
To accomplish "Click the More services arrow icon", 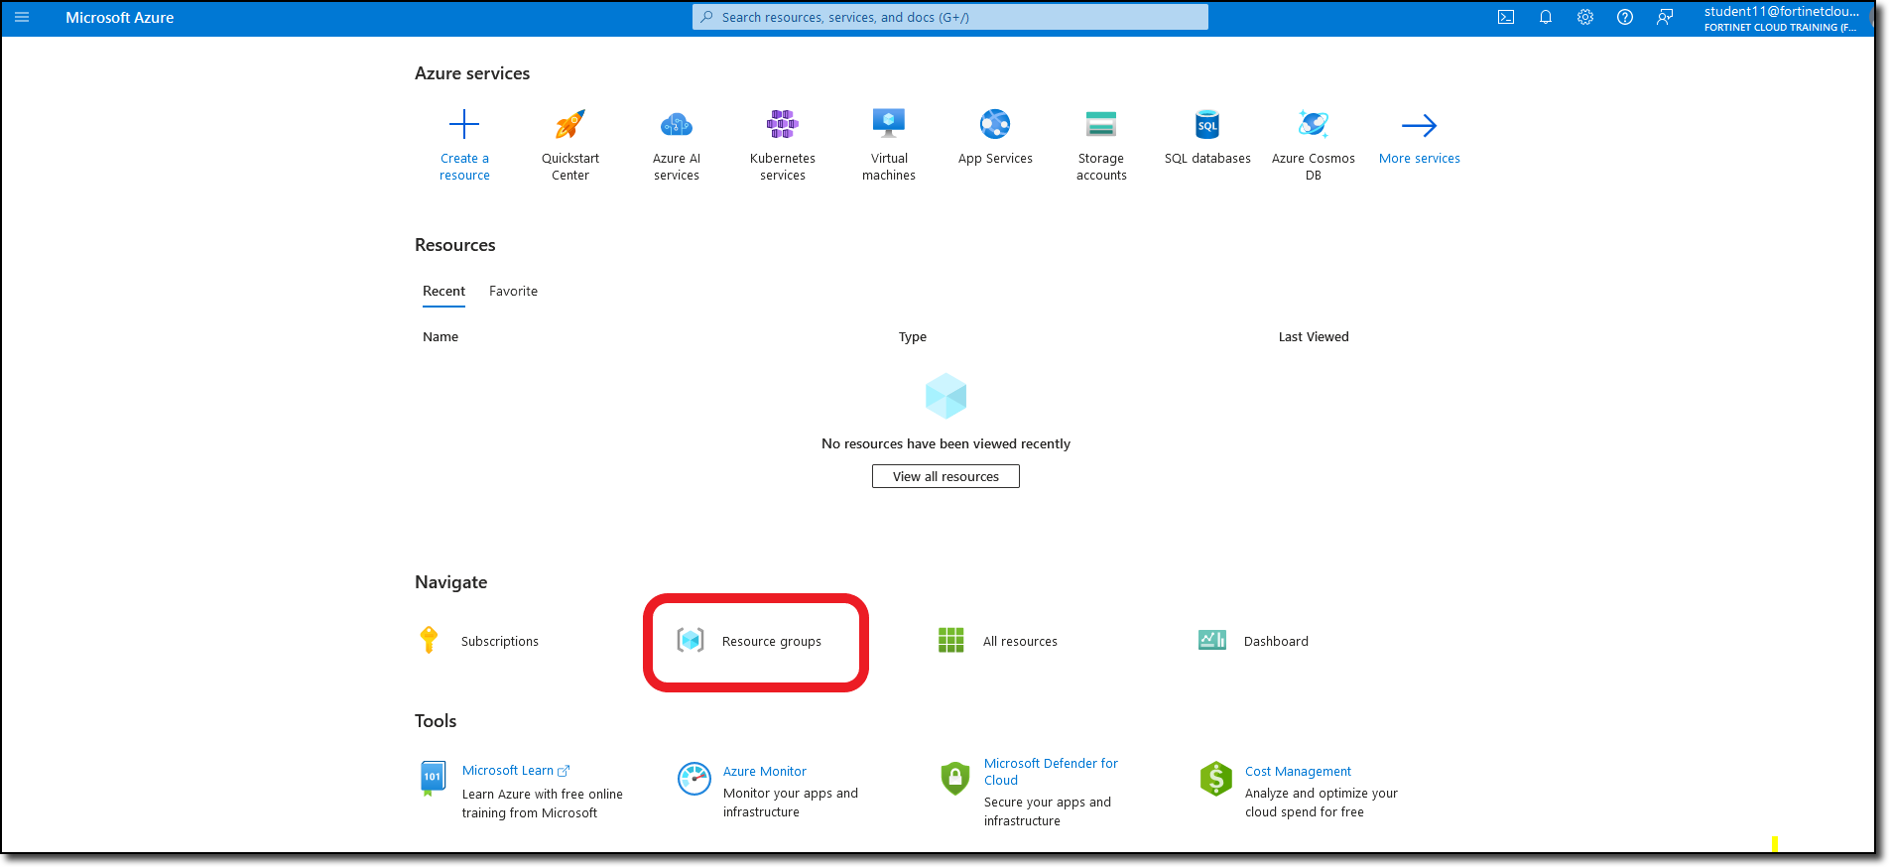I will point(1420,125).
